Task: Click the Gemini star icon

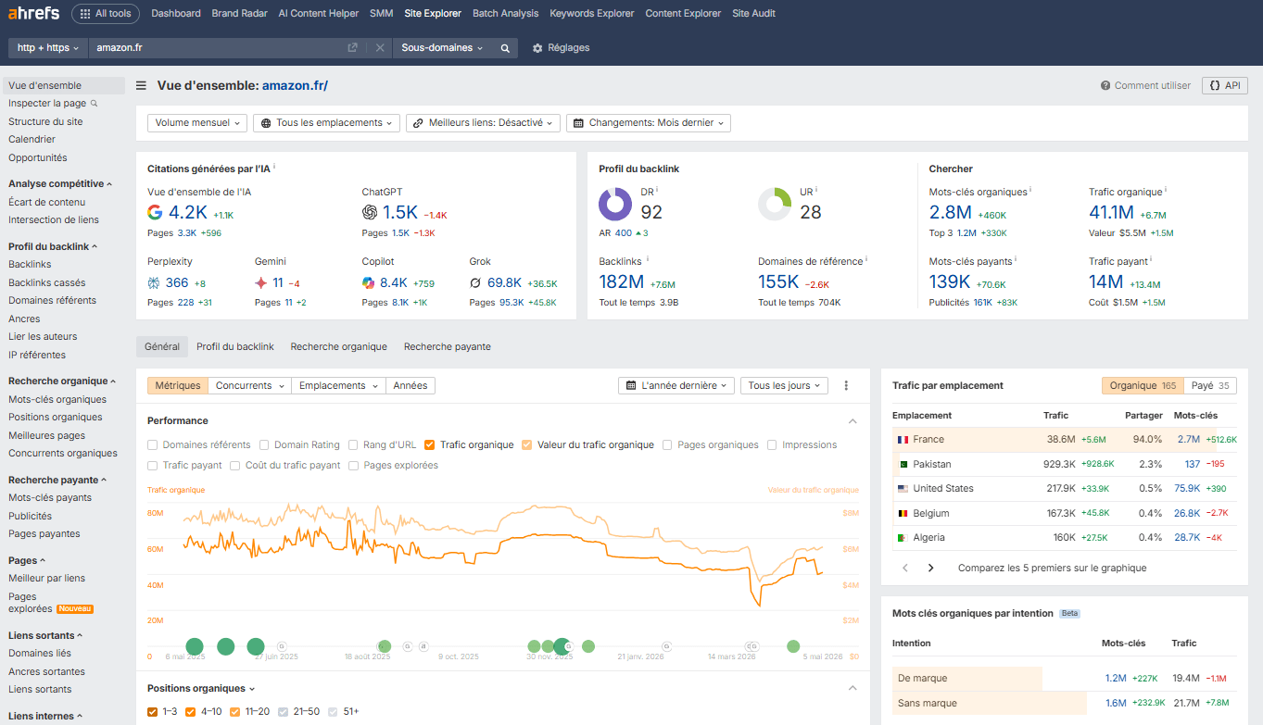Action: click(261, 283)
